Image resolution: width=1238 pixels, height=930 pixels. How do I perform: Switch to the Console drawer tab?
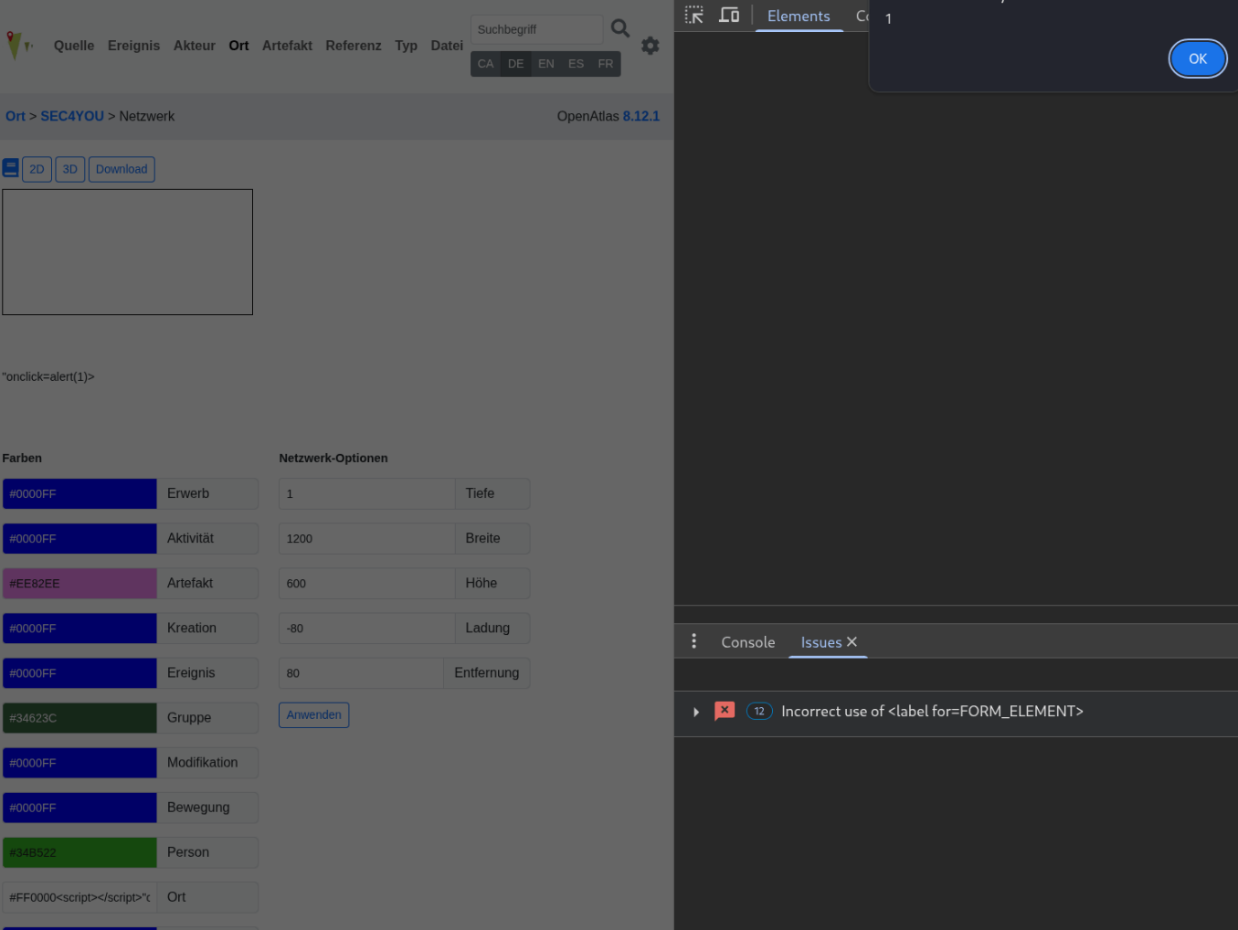click(x=747, y=642)
